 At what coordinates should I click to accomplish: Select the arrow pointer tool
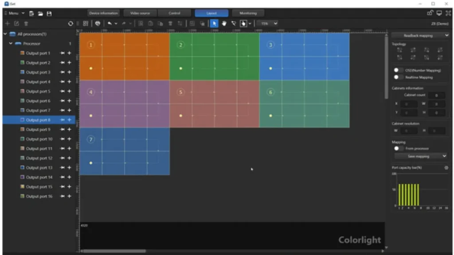[215, 23]
